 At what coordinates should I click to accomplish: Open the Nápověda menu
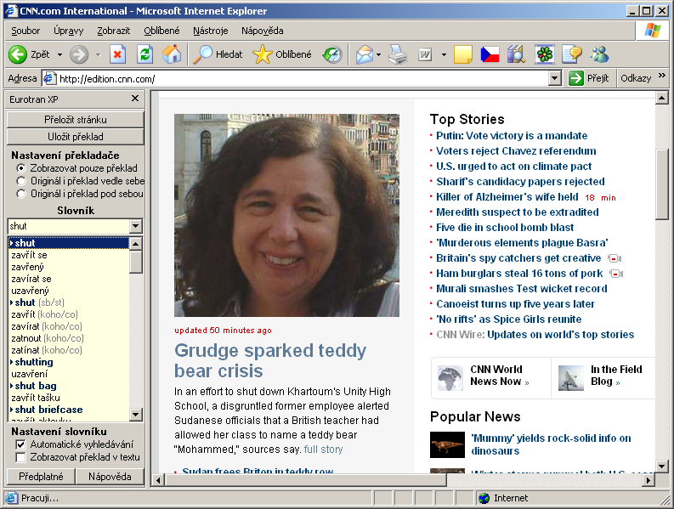tap(263, 31)
